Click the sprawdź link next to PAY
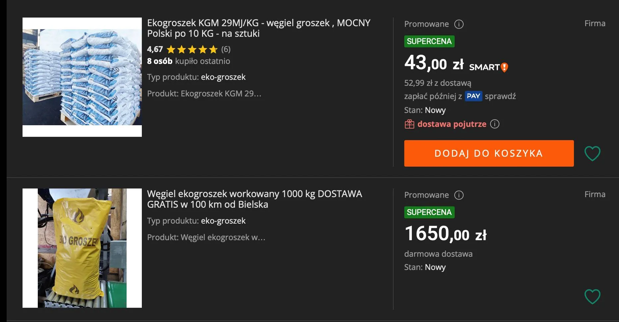619x322 pixels. pyautogui.click(x=500, y=96)
